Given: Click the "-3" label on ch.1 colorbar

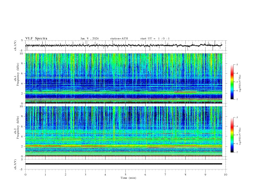Looking at the screenshot, I should click(237, 64).
